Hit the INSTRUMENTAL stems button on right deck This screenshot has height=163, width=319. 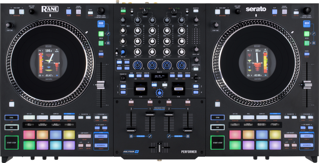pyautogui.click(x=307, y=146)
